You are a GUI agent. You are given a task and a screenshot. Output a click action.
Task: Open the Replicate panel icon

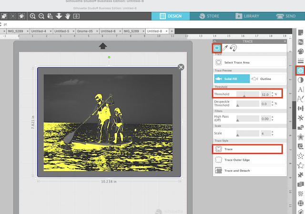301,118
